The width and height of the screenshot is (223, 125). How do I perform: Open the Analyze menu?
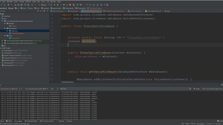click(22, 1)
